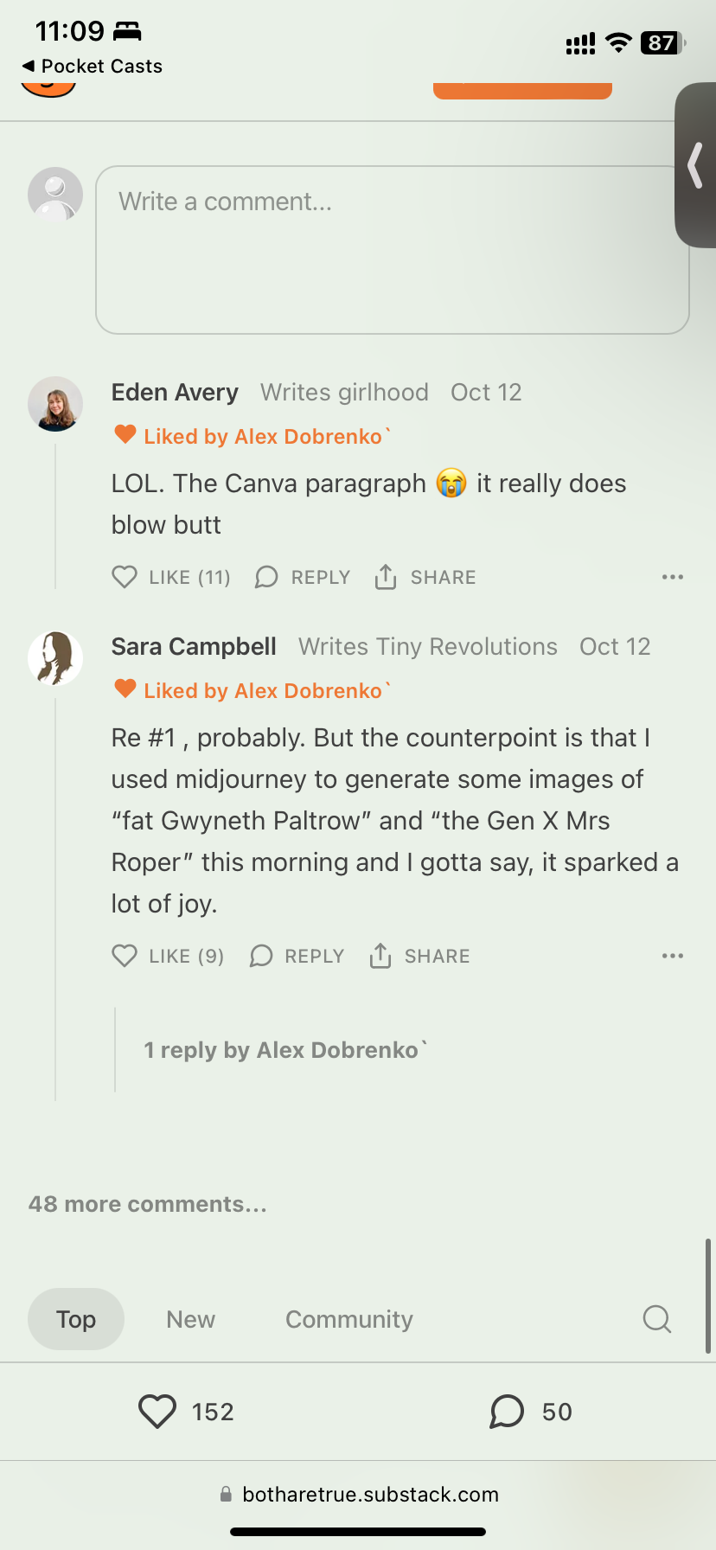716x1550 pixels.
Task: Switch to Community comments tab
Action: click(348, 1319)
